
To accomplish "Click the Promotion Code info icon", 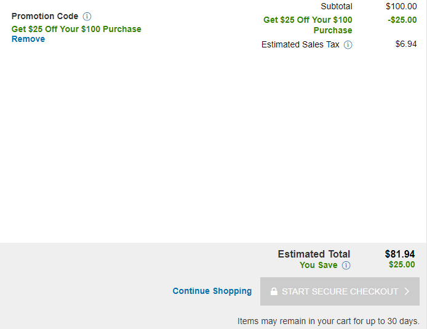I will 87,17.
